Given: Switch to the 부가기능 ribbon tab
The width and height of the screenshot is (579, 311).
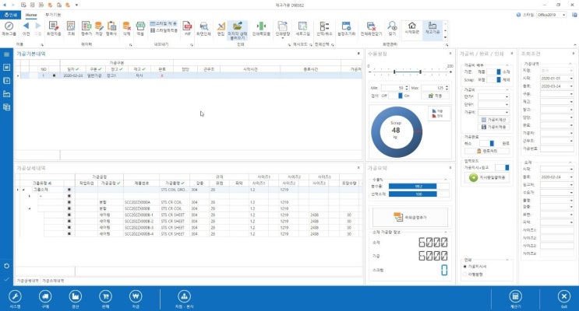Looking at the screenshot, I should click(53, 15).
